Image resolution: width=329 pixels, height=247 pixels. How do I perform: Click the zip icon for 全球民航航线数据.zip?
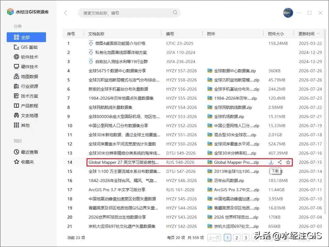[x=210, y=107]
